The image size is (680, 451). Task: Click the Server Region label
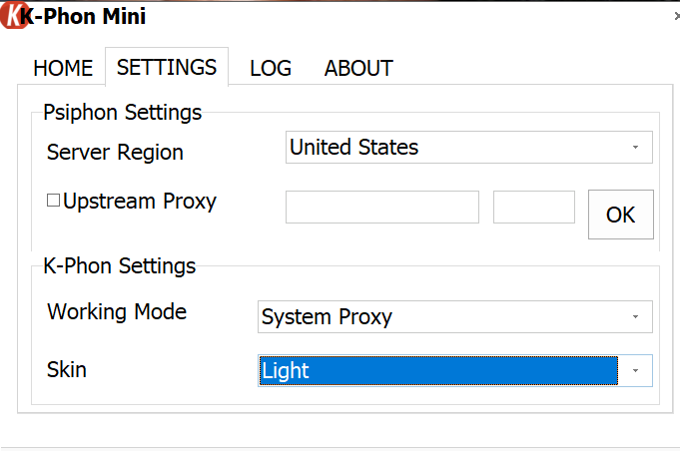tap(115, 153)
